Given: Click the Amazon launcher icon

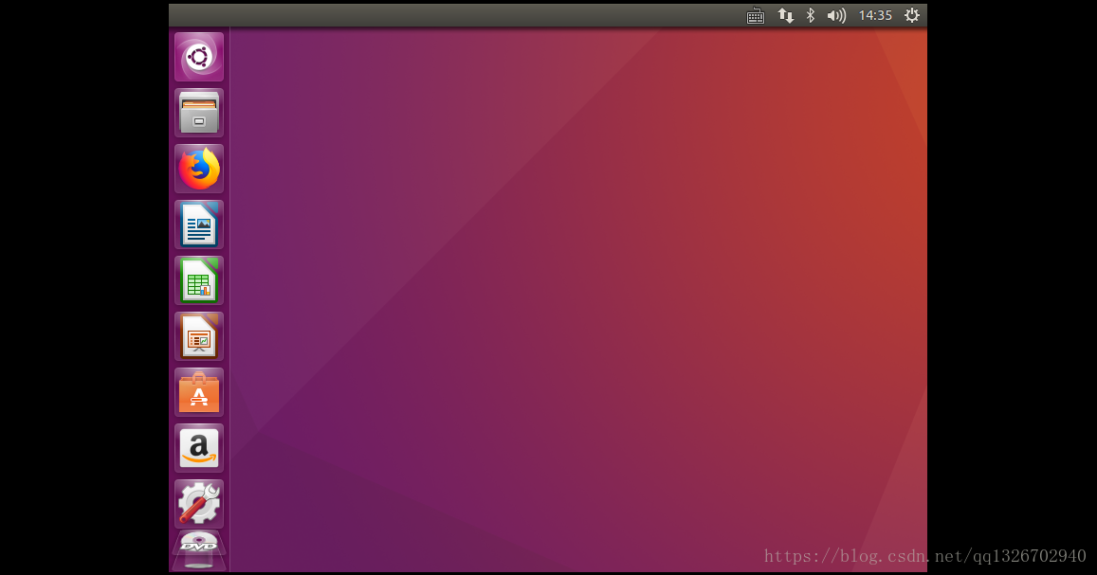Looking at the screenshot, I should [x=199, y=448].
